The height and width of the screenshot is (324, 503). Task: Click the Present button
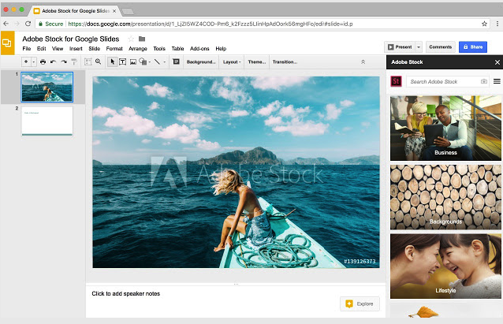pos(400,47)
